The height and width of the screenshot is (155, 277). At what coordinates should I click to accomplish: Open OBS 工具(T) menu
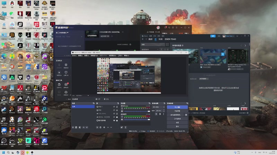[x=120, y=55]
